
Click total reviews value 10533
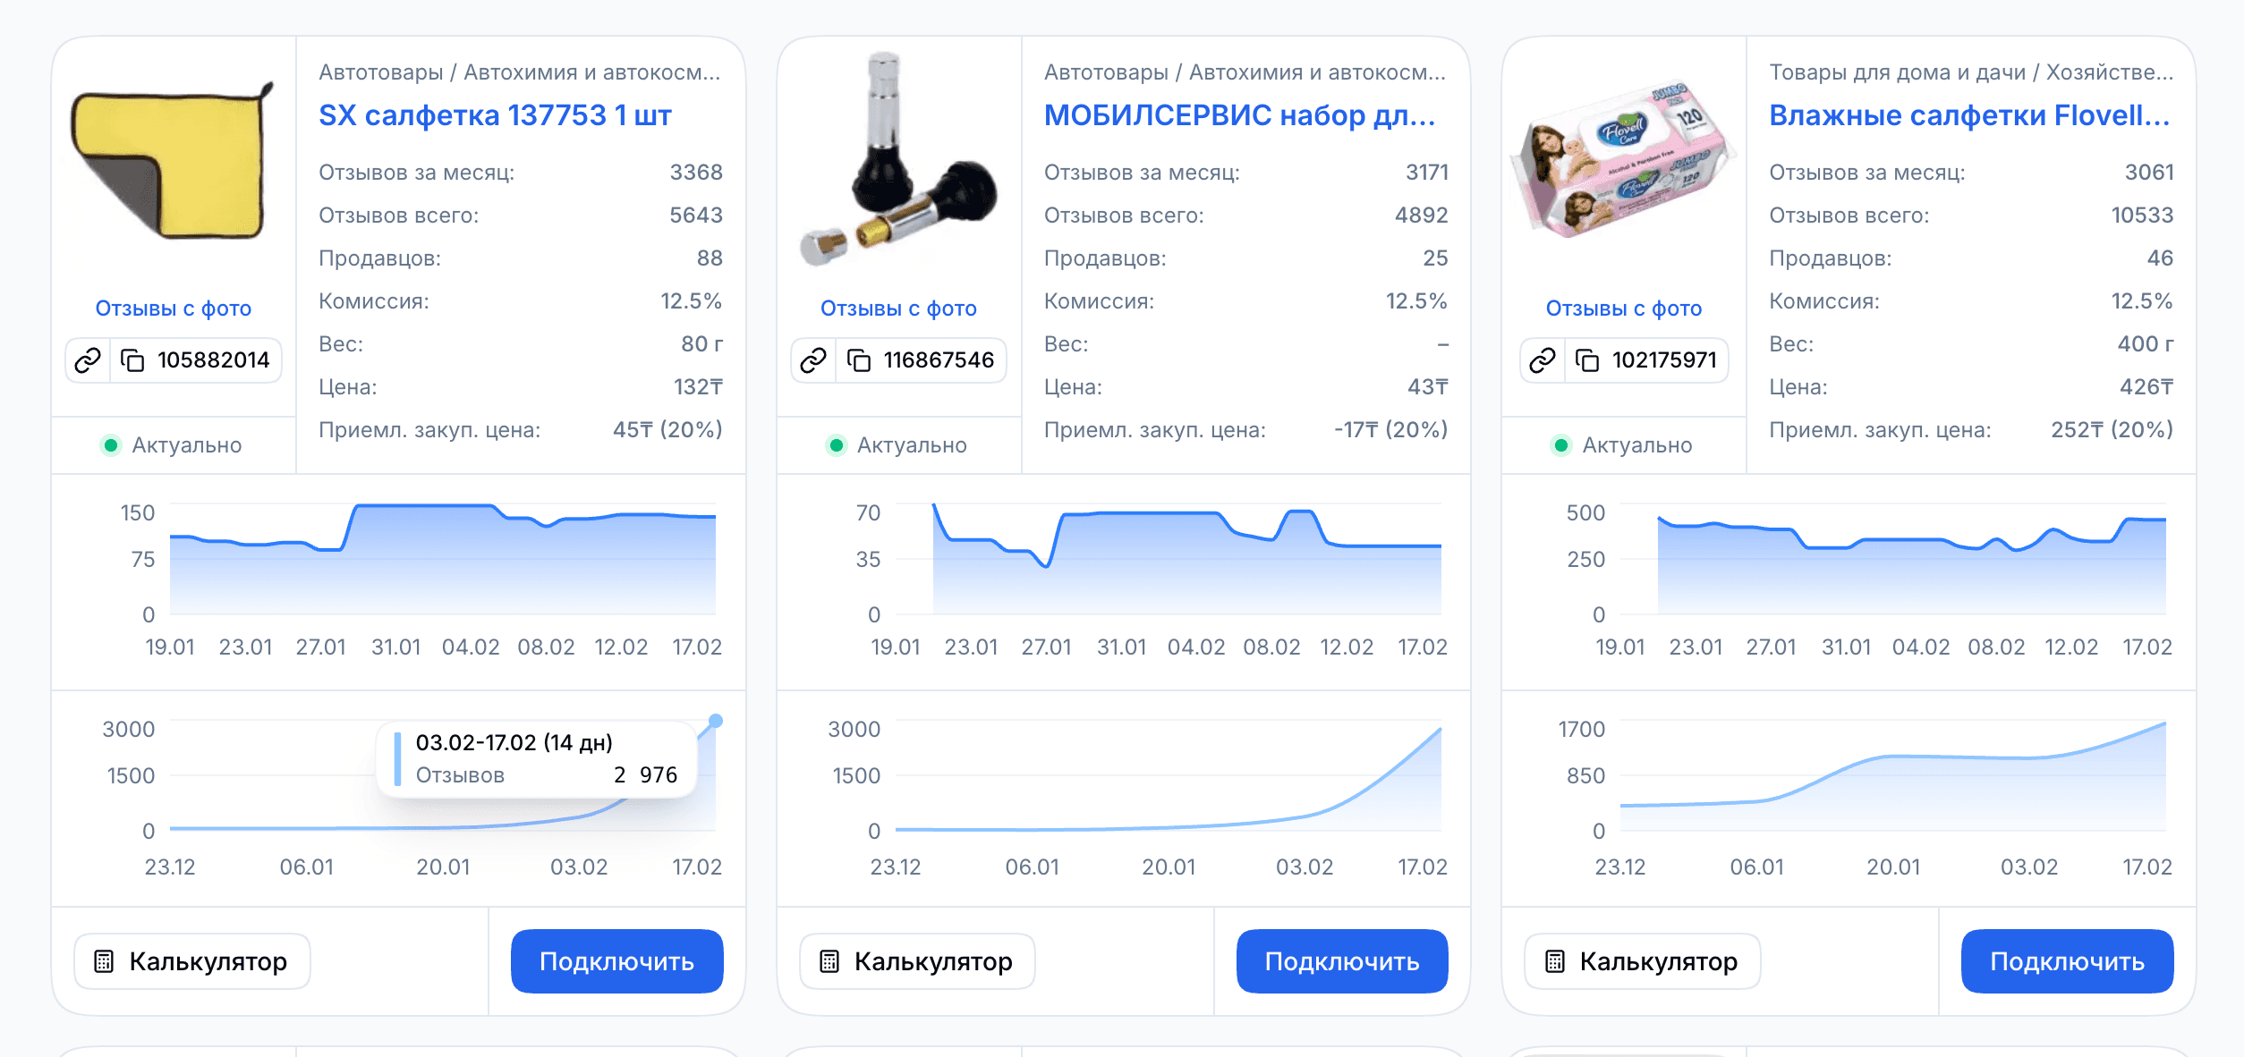(x=2142, y=216)
